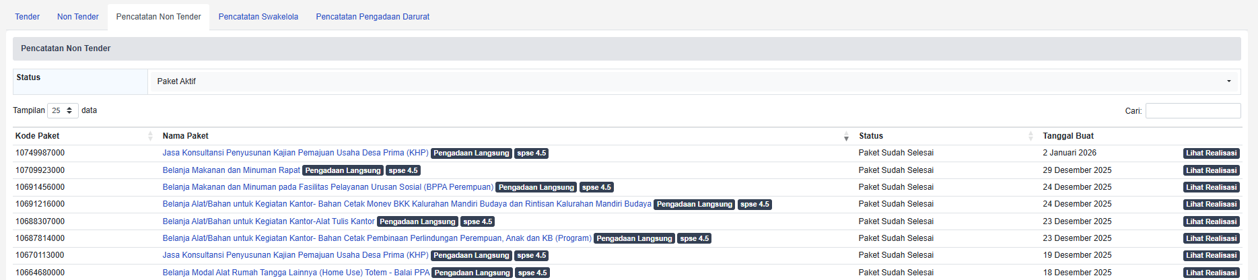Click Pengadaan Langsung badge on Alat Tulis Kantor

coord(417,221)
